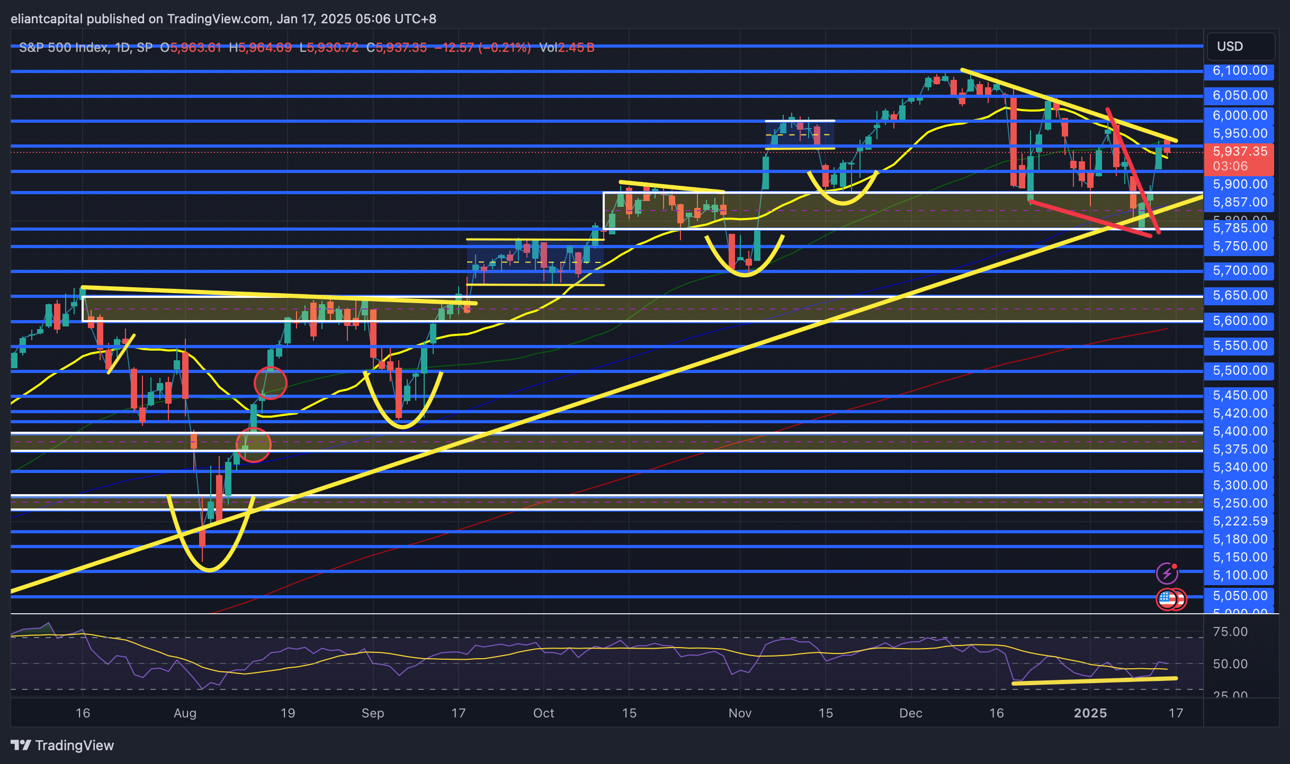1290x764 pixels.
Task: Click the S&P 500 Index symbol title
Action: [x=64, y=48]
